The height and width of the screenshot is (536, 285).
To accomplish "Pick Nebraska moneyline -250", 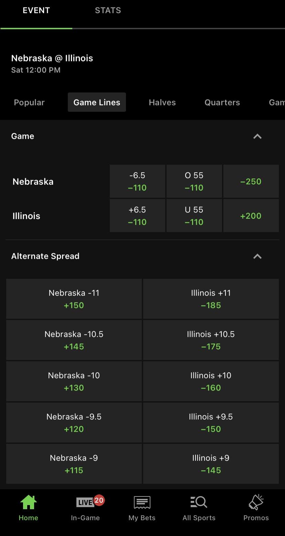I will [251, 181].
